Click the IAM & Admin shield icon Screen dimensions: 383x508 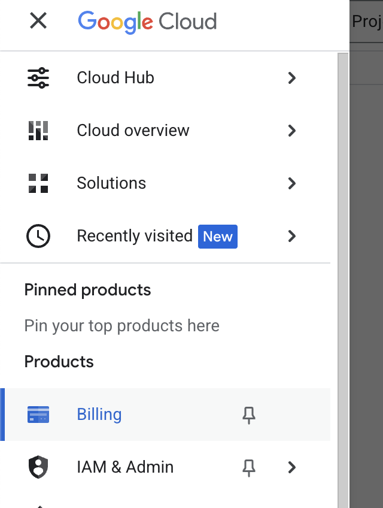[x=38, y=467]
